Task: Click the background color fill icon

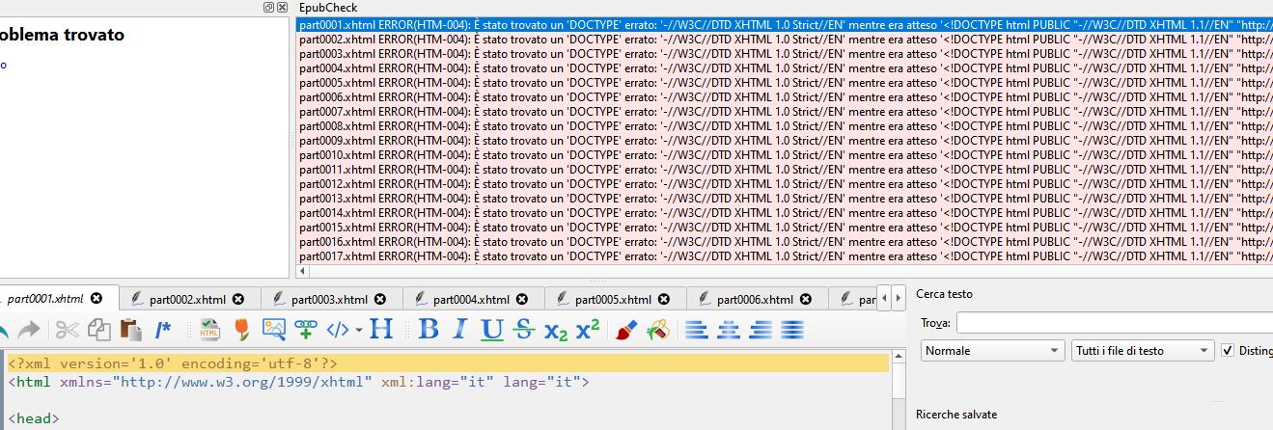Action: (x=658, y=330)
